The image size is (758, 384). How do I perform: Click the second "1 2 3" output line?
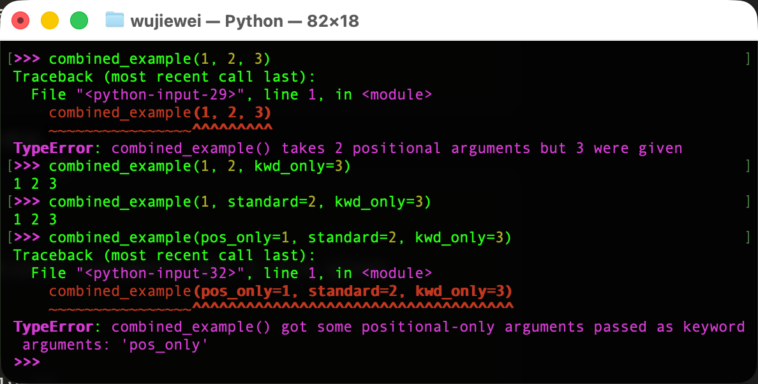pos(35,219)
